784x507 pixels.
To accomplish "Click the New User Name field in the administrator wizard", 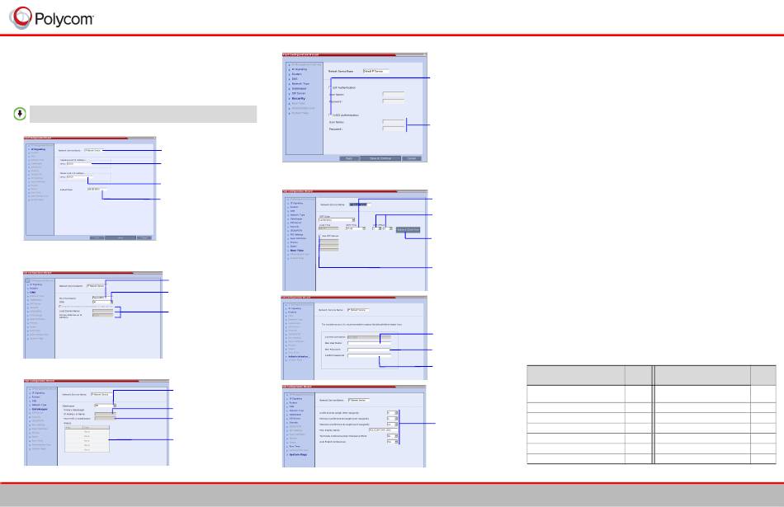I will pos(369,343).
